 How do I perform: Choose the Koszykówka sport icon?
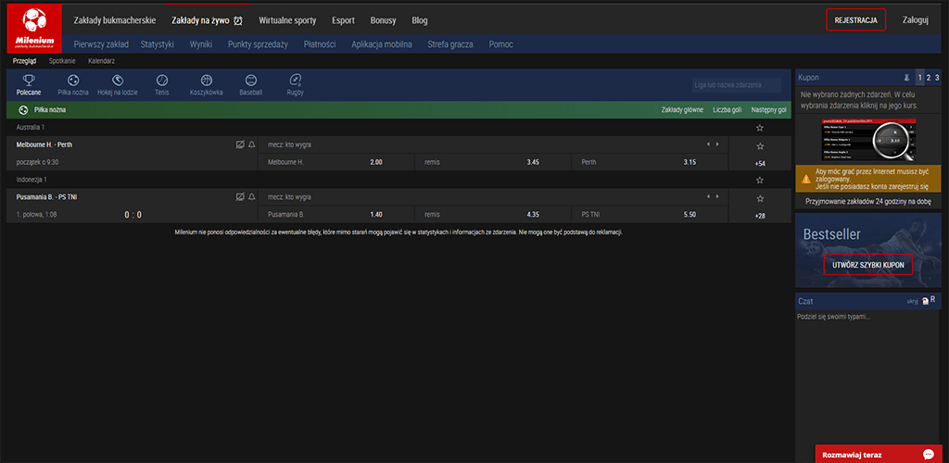(207, 84)
